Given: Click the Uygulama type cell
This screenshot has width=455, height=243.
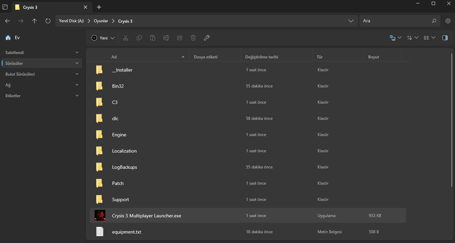Looking at the screenshot, I should point(327,216).
